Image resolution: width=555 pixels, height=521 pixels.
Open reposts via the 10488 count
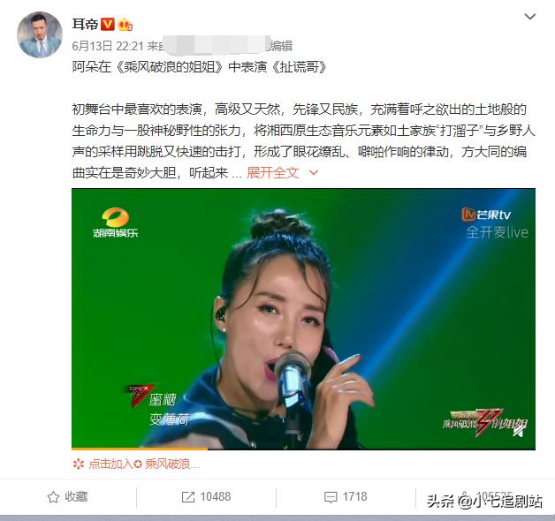pos(216,496)
